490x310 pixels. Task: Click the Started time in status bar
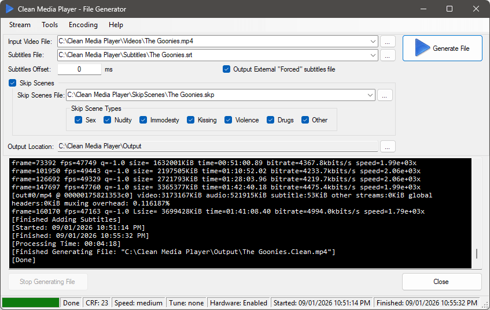(322, 303)
